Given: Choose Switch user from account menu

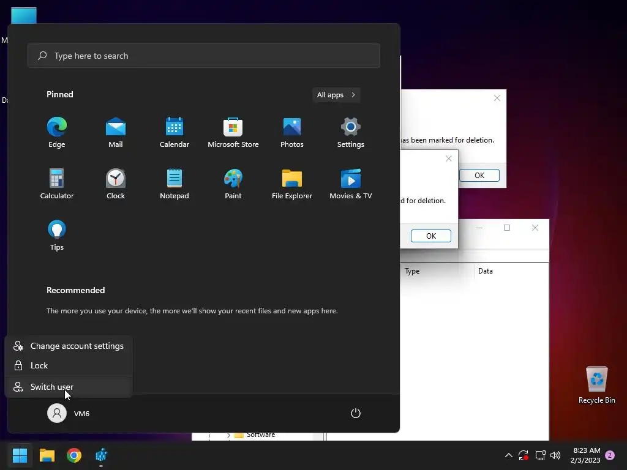Looking at the screenshot, I should tap(69, 387).
